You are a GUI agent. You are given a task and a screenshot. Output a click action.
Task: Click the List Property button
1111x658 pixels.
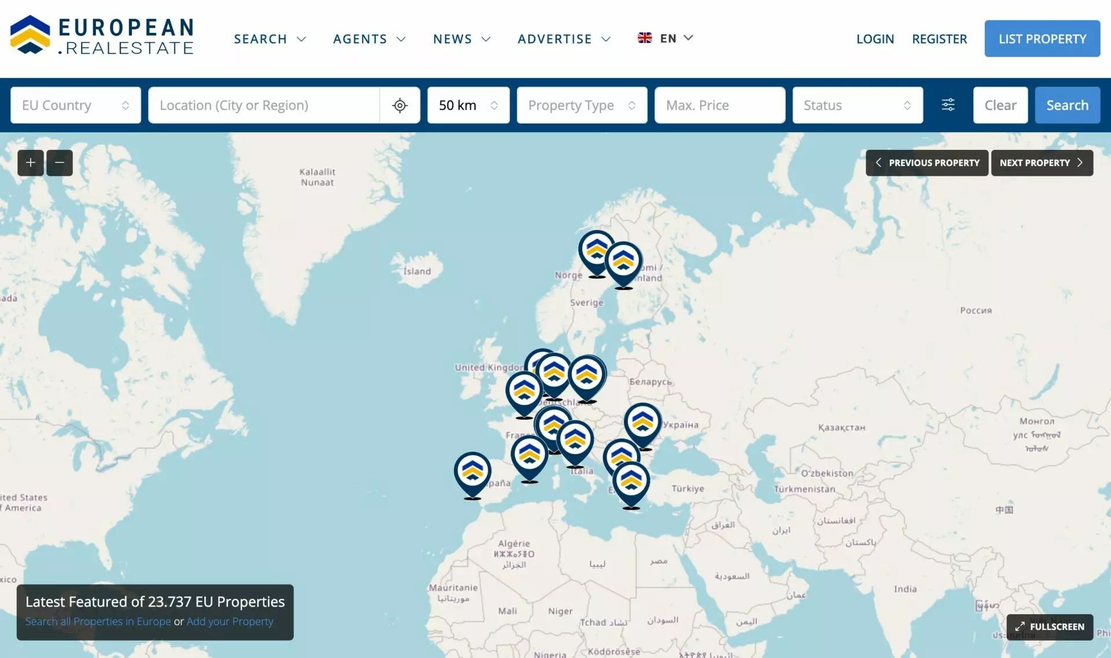pos(1042,39)
